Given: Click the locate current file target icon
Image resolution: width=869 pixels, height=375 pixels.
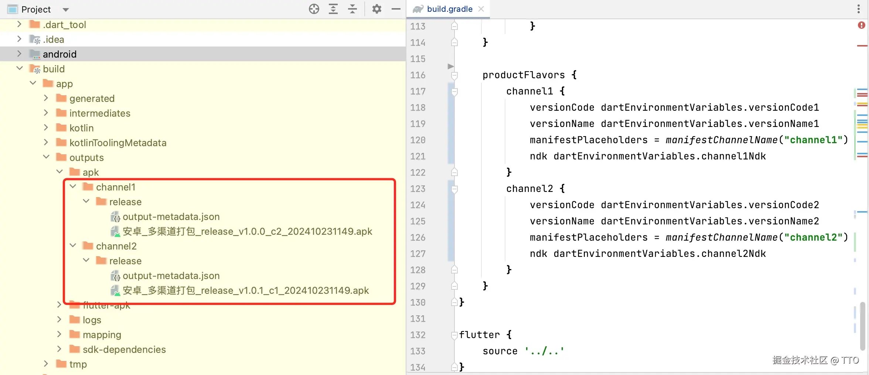Looking at the screenshot, I should click(314, 9).
